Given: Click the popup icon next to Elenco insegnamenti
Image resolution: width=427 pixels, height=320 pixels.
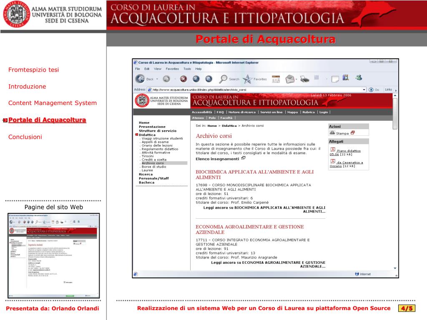Looking at the screenshot, I should pos(244,158).
